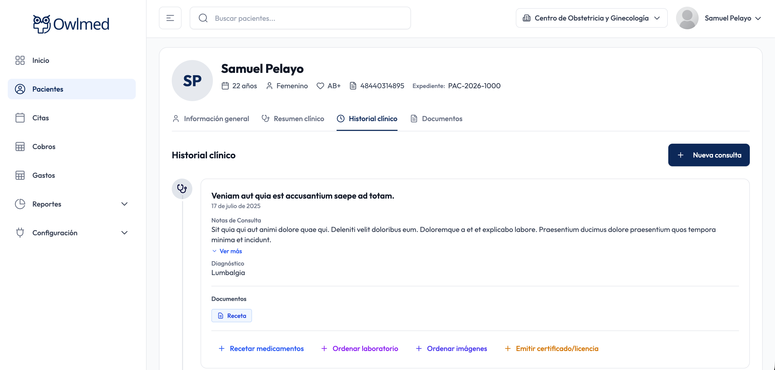The width and height of the screenshot is (775, 370).
Task: Open the Centro de Obstetricia y Ginecología selector
Action: pyautogui.click(x=591, y=18)
